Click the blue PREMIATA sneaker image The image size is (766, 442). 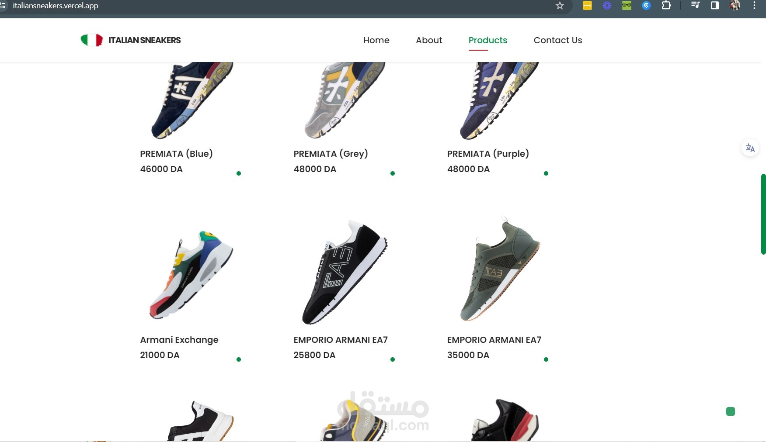tap(191, 100)
